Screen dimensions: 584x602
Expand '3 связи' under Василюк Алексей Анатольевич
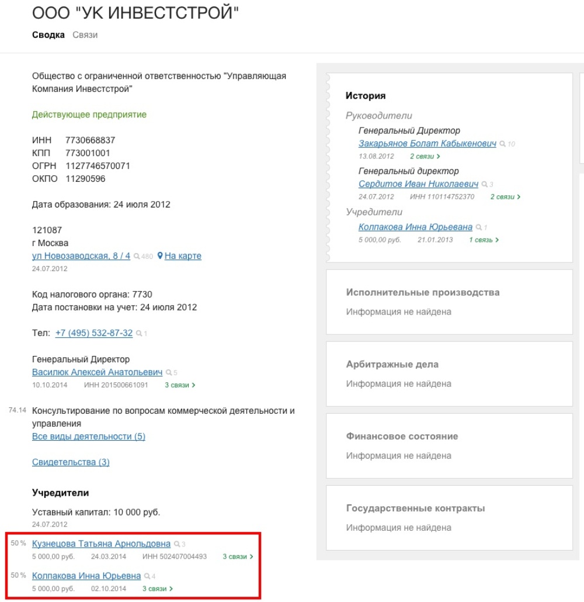[x=180, y=385]
